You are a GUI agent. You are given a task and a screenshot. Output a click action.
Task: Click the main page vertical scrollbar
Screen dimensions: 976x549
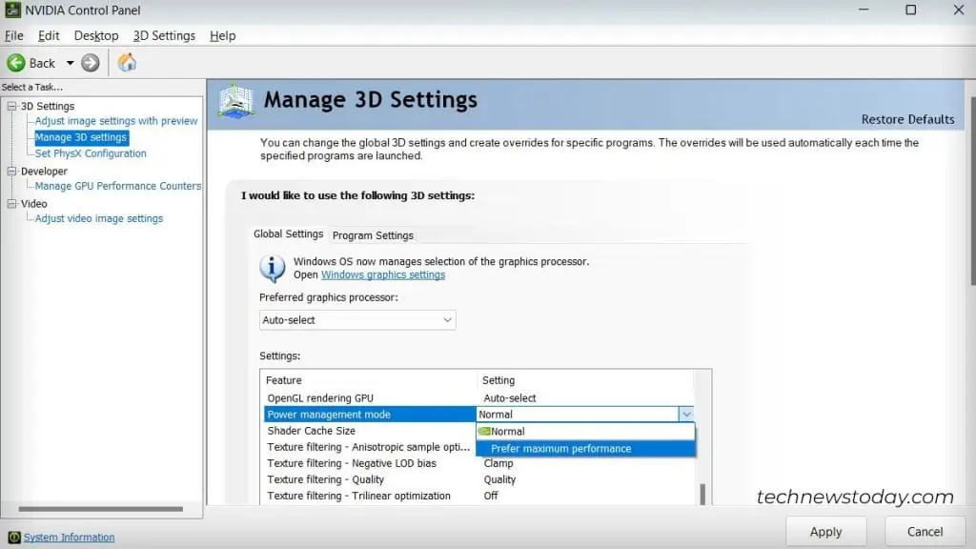[972, 190]
